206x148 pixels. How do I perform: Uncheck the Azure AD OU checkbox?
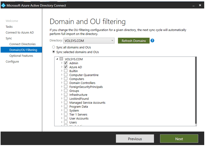[66, 67]
